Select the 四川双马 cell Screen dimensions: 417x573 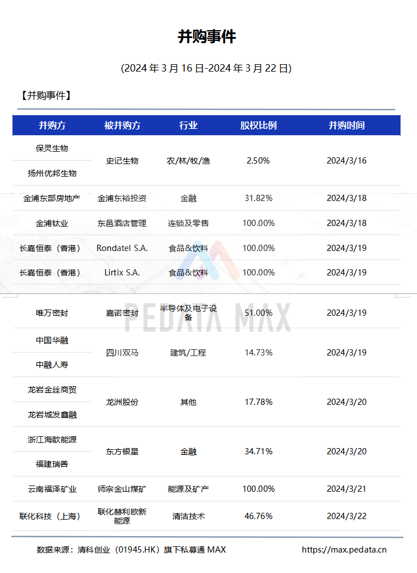[x=123, y=353]
